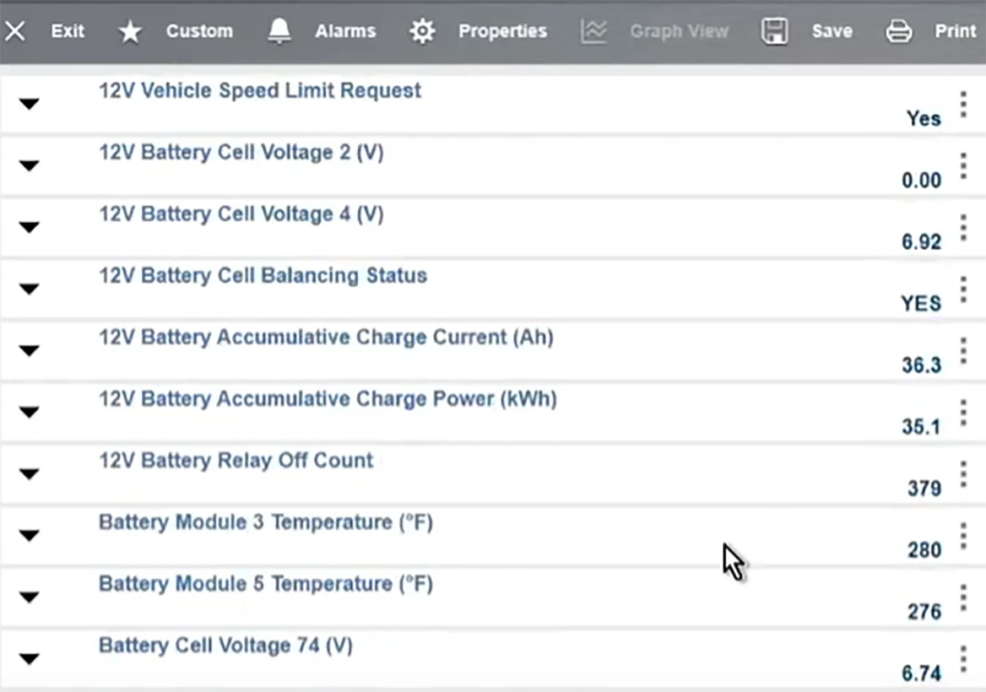Image resolution: width=986 pixels, height=692 pixels.
Task: Click the Alarms bell icon
Action: [279, 32]
